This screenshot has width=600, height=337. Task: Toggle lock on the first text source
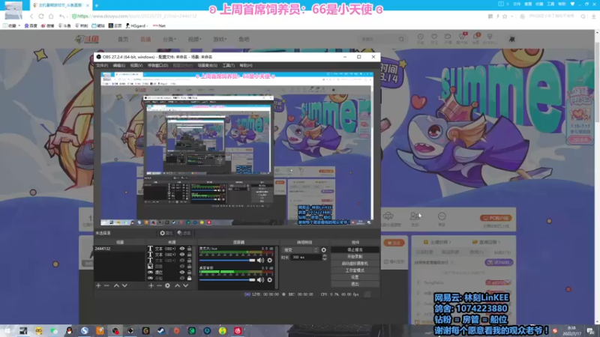pos(190,249)
